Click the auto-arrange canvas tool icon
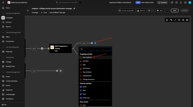 pyautogui.click(x=171, y=20)
